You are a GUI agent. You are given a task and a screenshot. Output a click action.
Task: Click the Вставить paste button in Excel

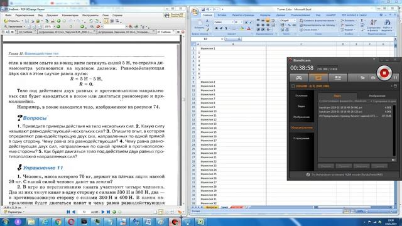click(199, 25)
